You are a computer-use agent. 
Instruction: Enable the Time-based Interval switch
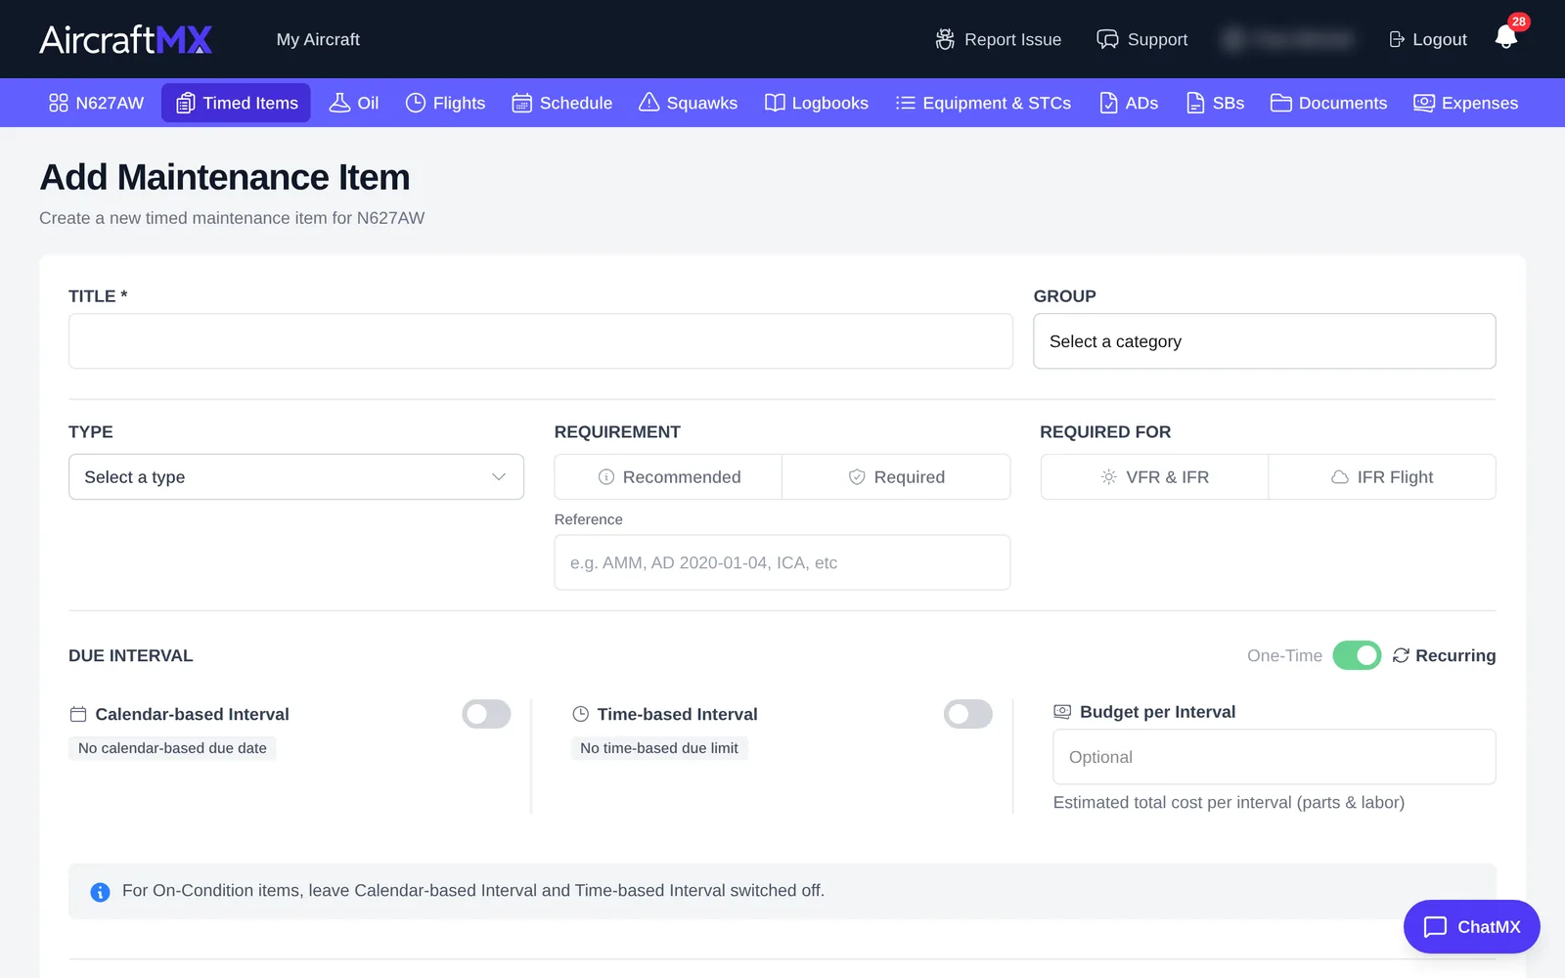tap(968, 714)
